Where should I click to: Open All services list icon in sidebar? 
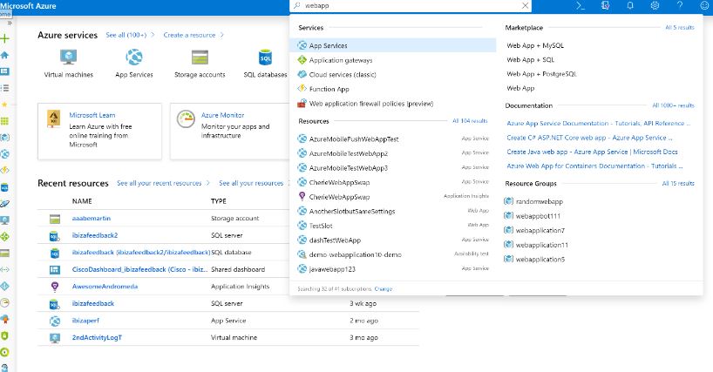pyautogui.click(x=5, y=88)
